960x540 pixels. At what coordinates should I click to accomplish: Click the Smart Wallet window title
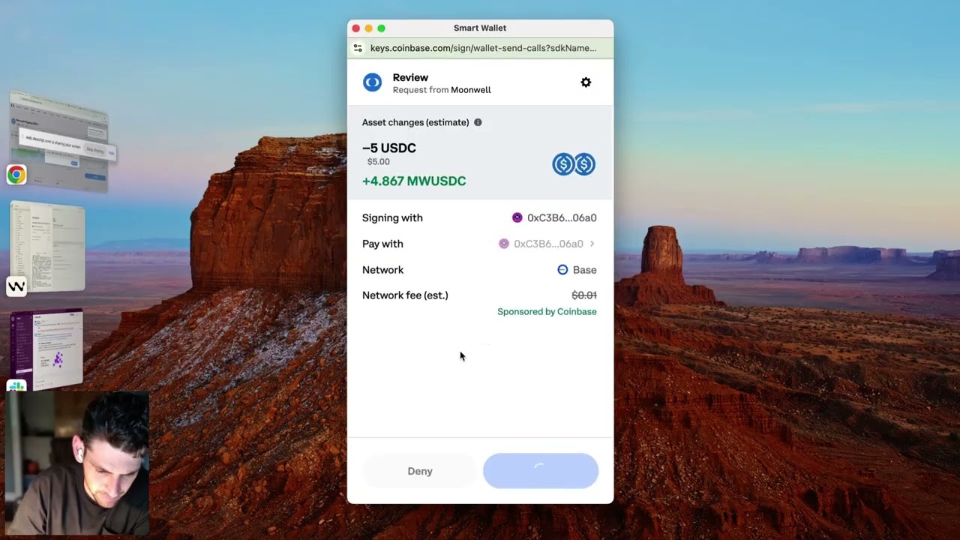(x=480, y=28)
